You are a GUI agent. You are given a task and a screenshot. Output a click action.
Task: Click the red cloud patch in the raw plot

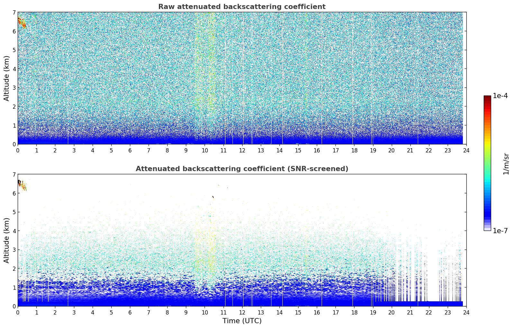tap(22, 23)
